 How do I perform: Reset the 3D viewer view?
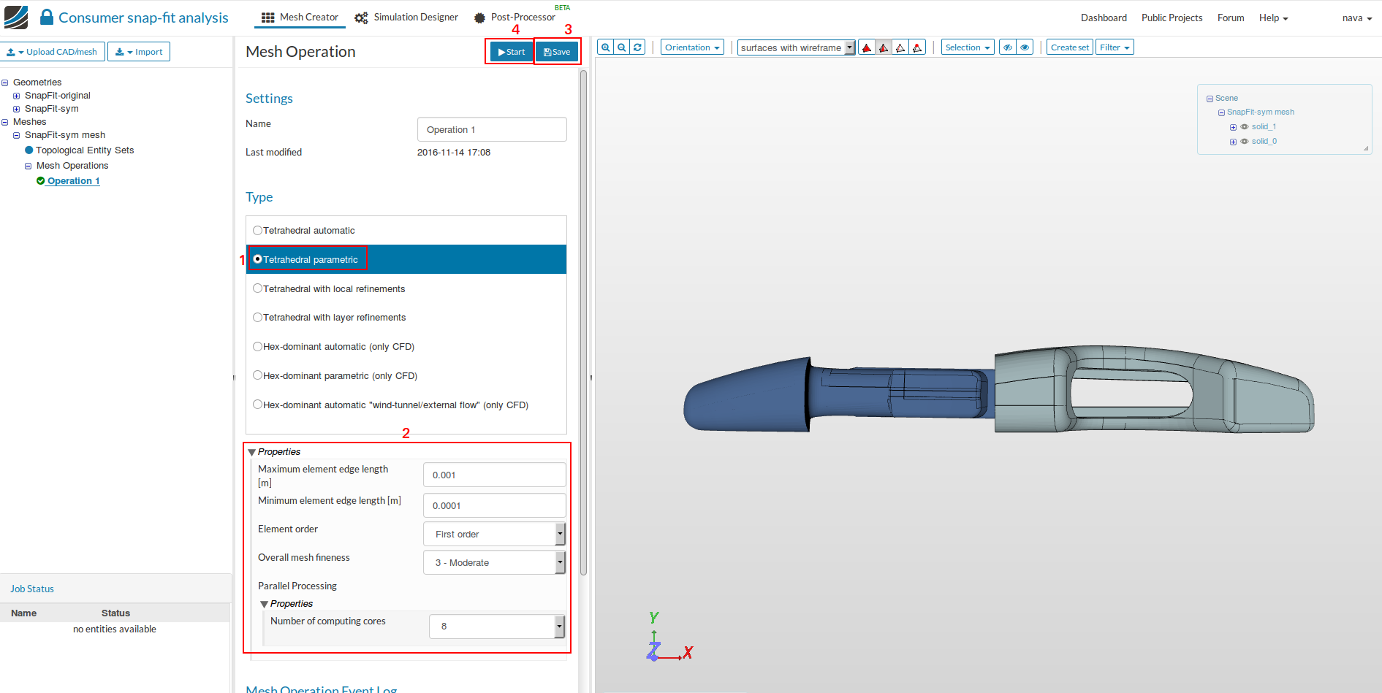637,47
